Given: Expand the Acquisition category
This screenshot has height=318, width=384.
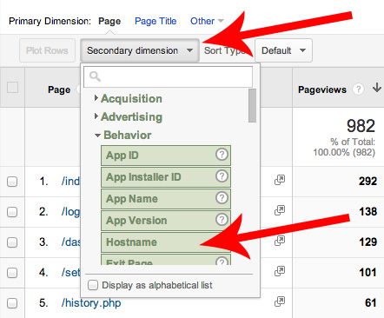Looking at the screenshot, I should point(129,99).
